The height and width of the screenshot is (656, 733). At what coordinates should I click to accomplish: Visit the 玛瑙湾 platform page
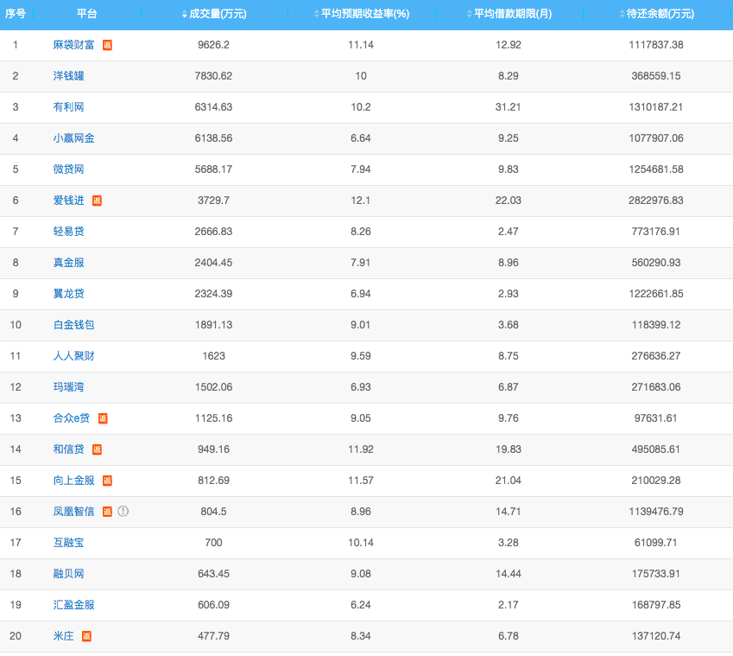[x=69, y=387]
